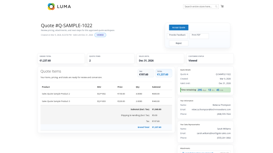This screenshot has width=273, height=153.
Task: Select Sales Quote Sample Product 3 row
Action: tap(106, 101)
